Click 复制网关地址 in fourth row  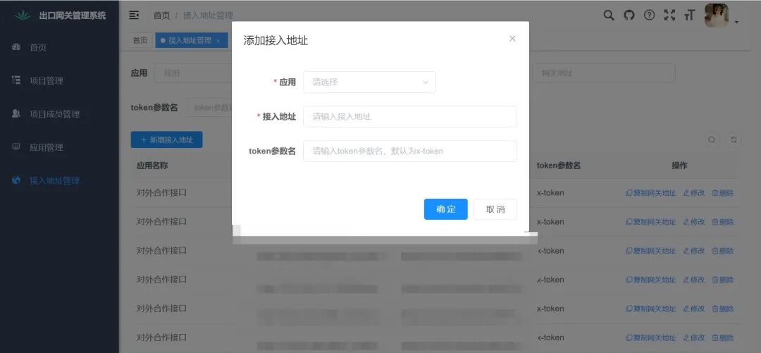651,280
